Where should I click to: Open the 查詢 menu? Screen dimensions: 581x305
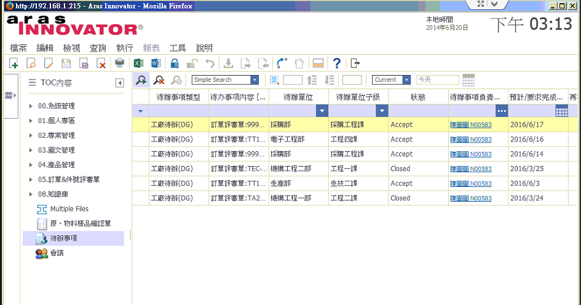click(x=98, y=48)
